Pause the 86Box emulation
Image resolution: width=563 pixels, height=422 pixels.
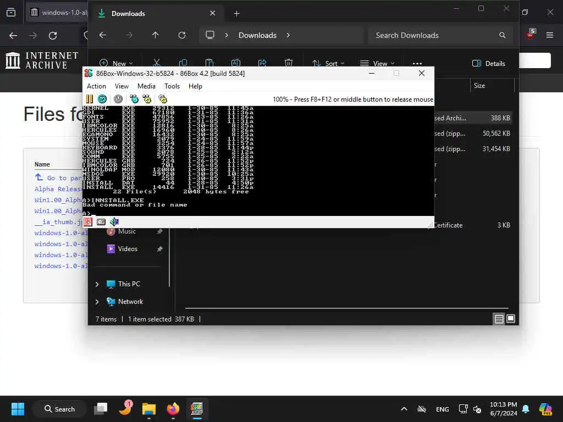[x=90, y=99]
